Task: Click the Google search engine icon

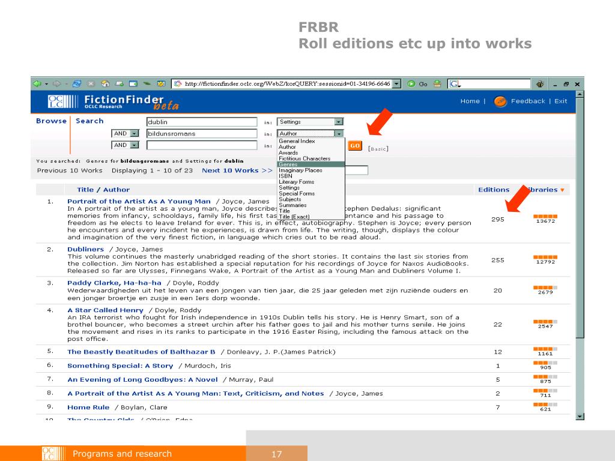Action: click(455, 84)
